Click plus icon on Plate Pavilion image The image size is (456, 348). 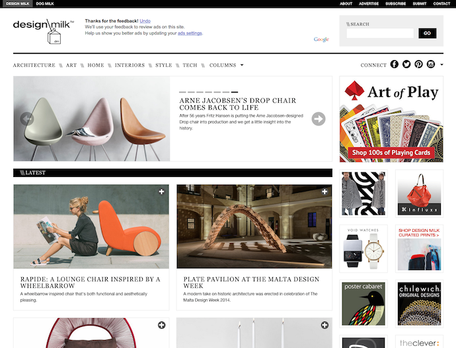[x=324, y=191]
